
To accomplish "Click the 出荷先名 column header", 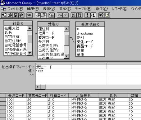I will tap(83, 95).
